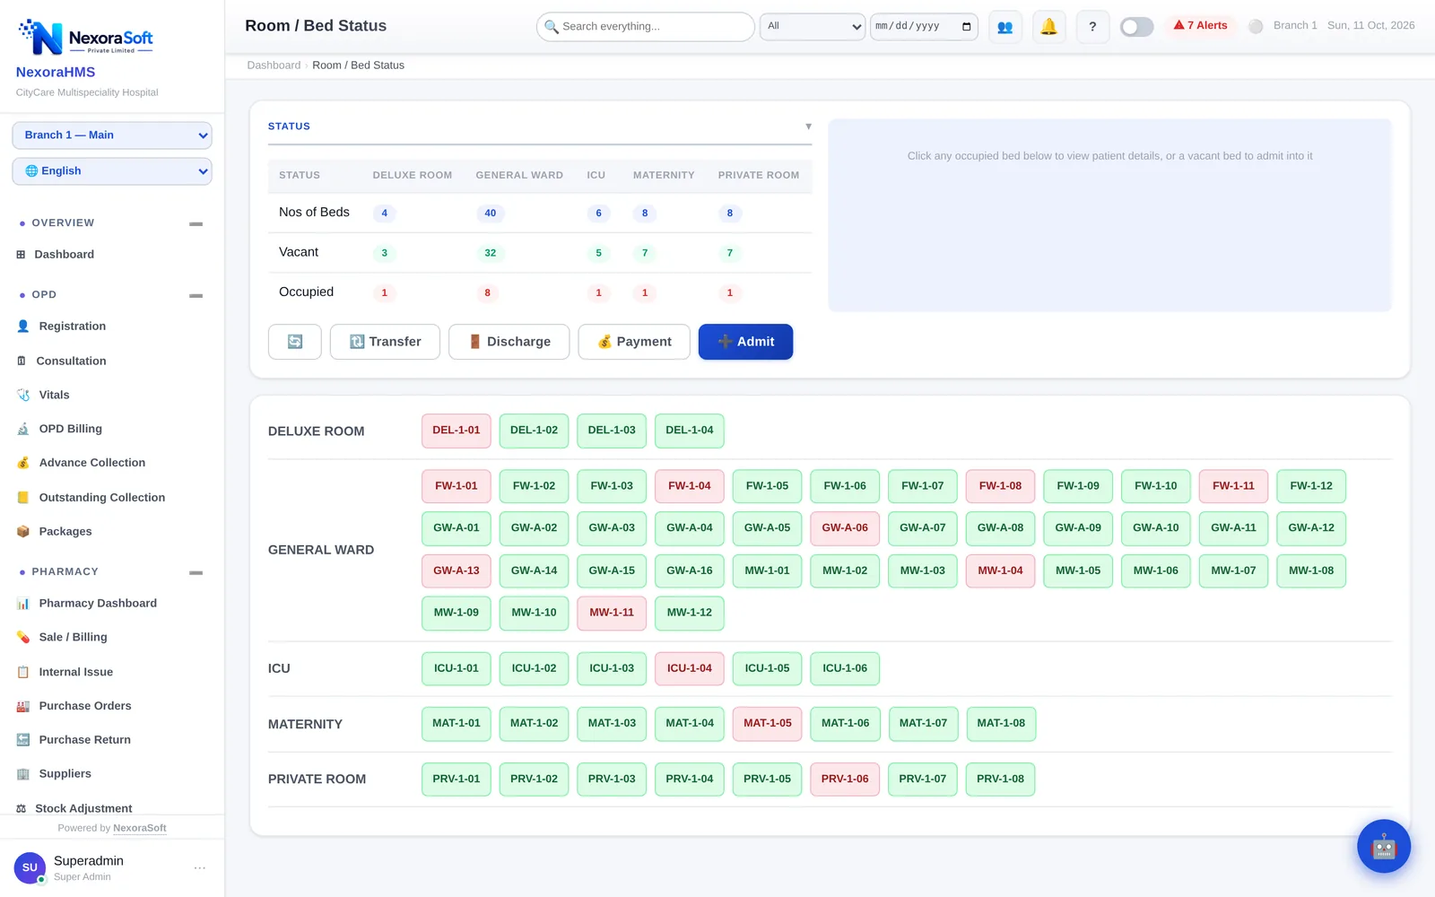Select occupied bed GW-A-06

845,528
